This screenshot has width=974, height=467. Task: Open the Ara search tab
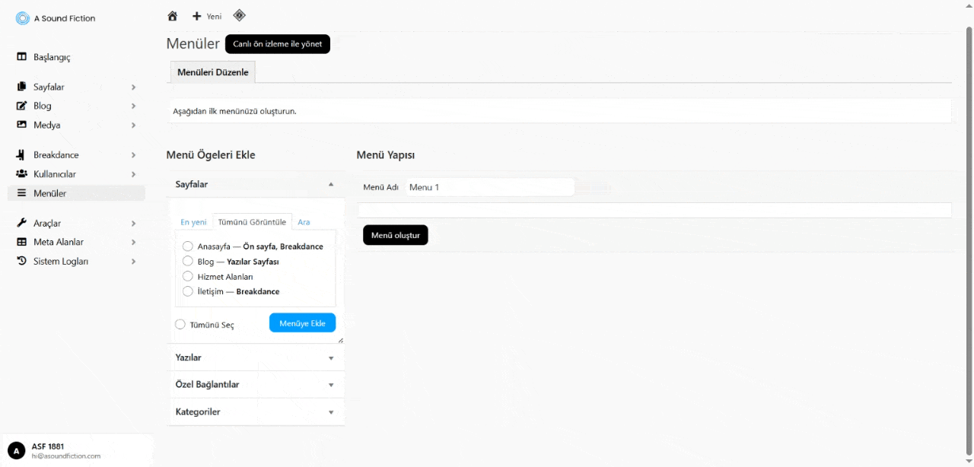point(304,222)
